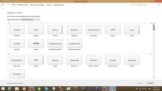Screen dimensions: 162x91
Task: Select the shqip Albanés tile
Action: coord(36,30)
